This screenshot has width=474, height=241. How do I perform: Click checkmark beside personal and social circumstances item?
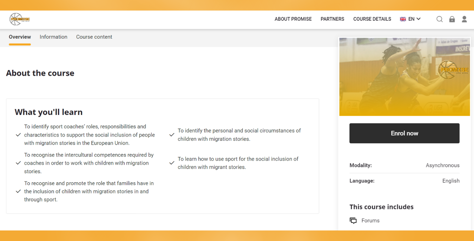click(x=172, y=135)
